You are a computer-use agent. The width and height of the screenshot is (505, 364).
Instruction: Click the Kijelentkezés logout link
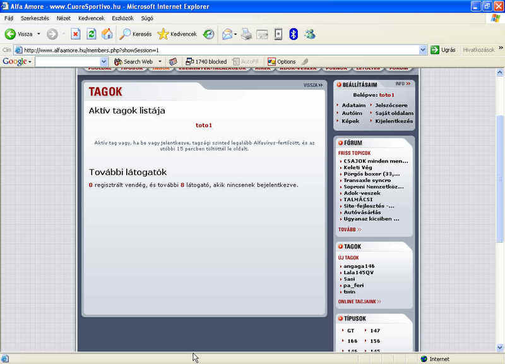click(x=394, y=121)
